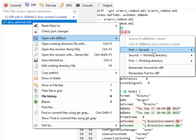196x140 pixels.
Task: Choose Blame from the context menu
Action: (x=76, y=102)
